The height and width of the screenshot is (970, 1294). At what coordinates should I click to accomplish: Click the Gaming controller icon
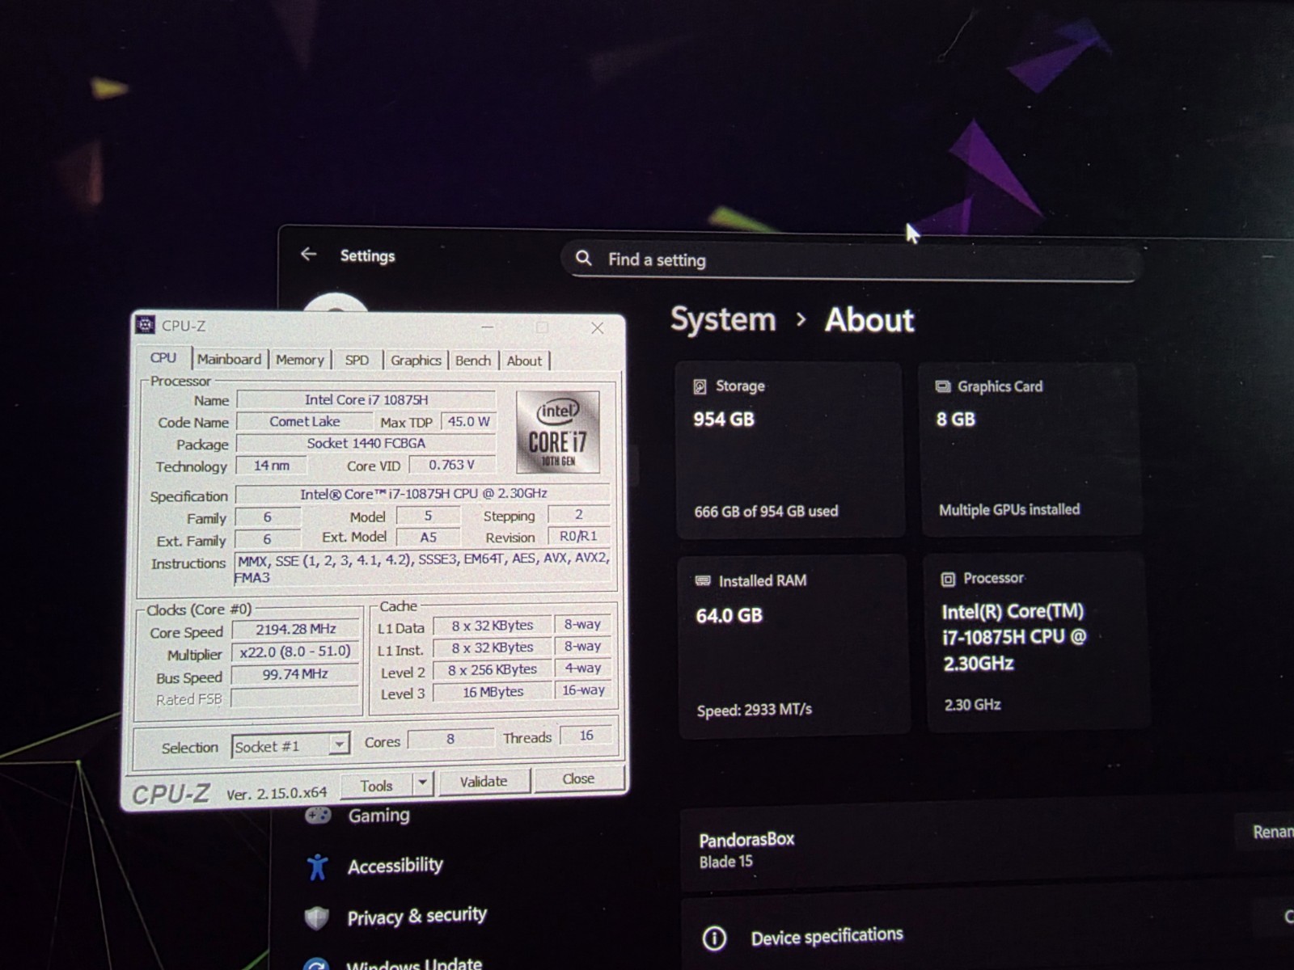[x=318, y=814]
